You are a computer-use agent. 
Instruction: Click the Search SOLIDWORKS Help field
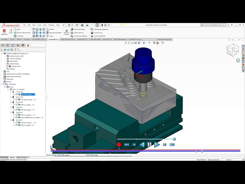pos(213,25)
